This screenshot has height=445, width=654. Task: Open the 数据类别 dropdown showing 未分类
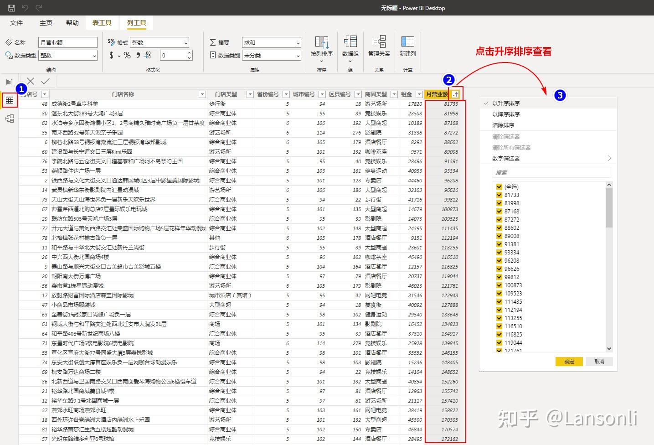(x=272, y=55)
